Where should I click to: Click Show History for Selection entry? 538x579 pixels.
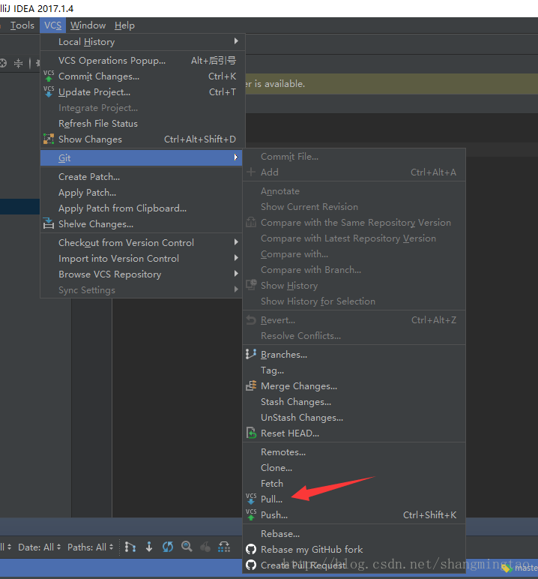(x=354, y=301)
